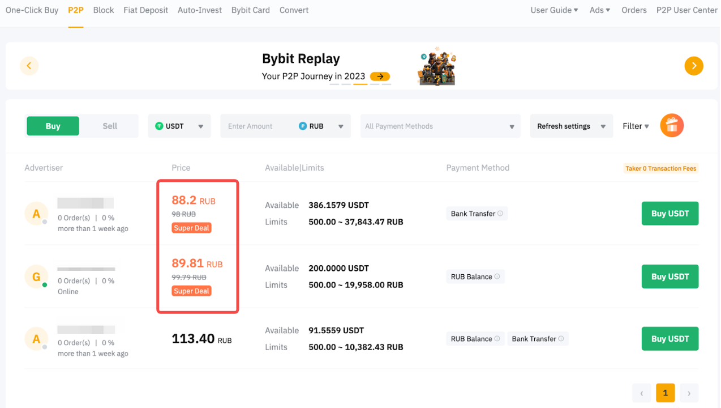Open the USDT coin dropdown
This screenshot has width=721, height=408.
click(179, 126)
